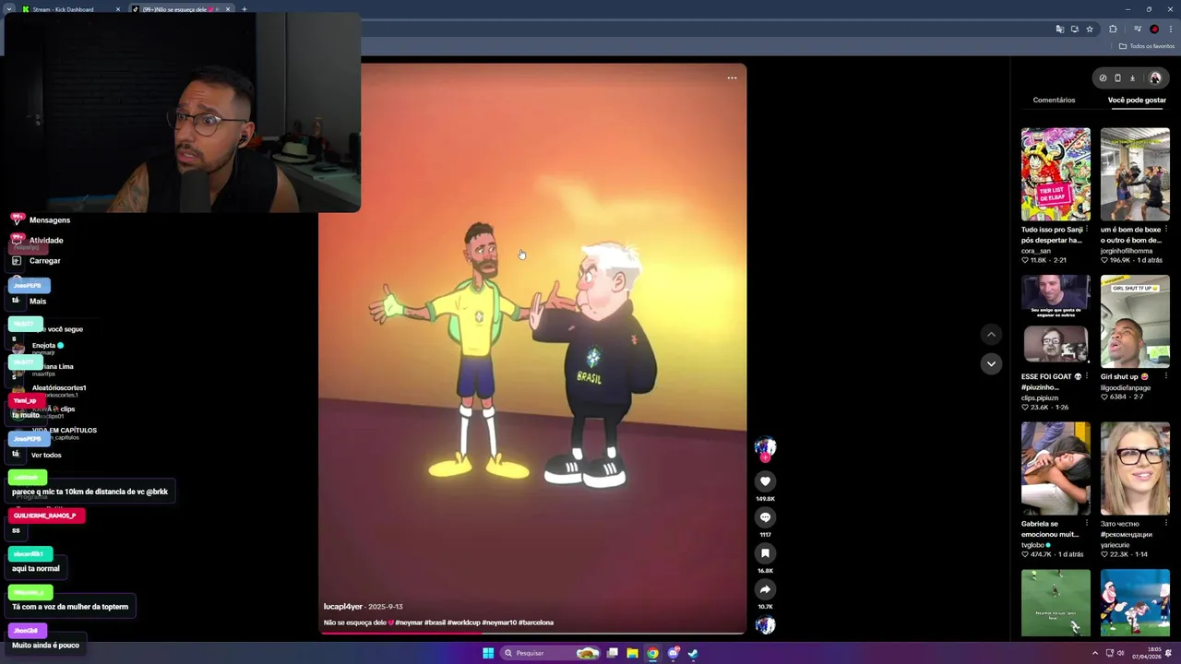The image size is (1181, 664).
Task: Open 'Girl shut up' video thumbnail
Action: point(1135,322)
